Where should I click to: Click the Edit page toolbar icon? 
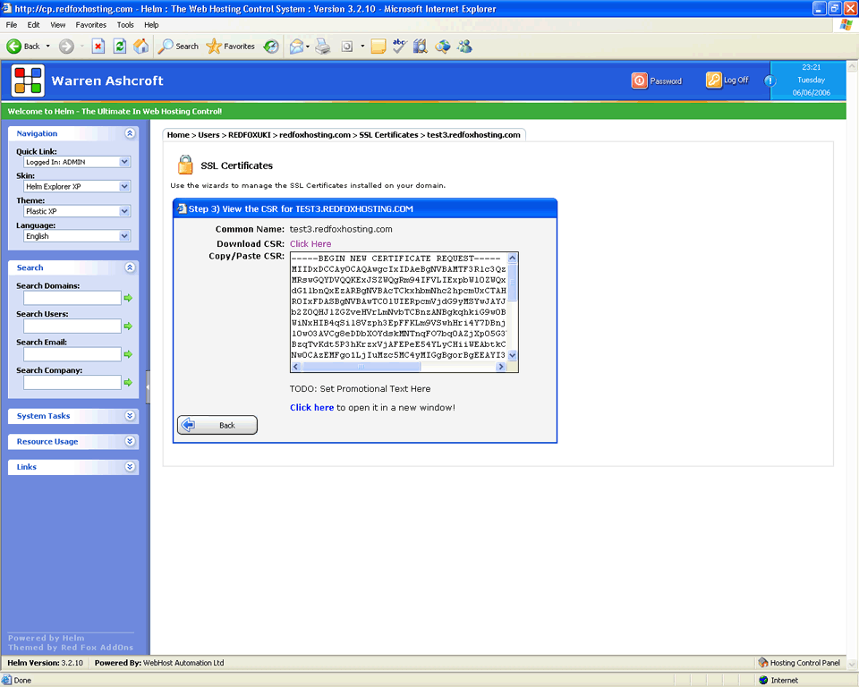pos(347,47)
